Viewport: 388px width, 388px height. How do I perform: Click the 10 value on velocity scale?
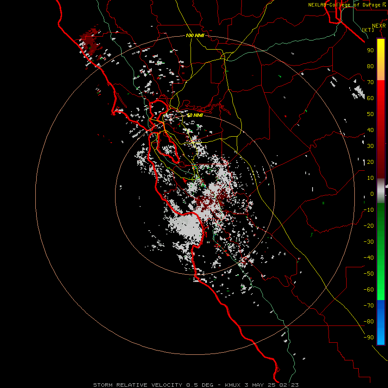370,178
